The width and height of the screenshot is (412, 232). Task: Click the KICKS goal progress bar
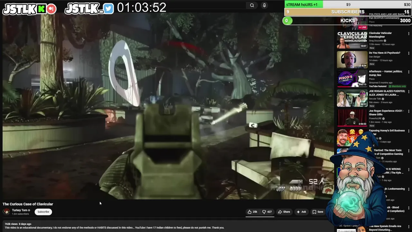(348, 21)
